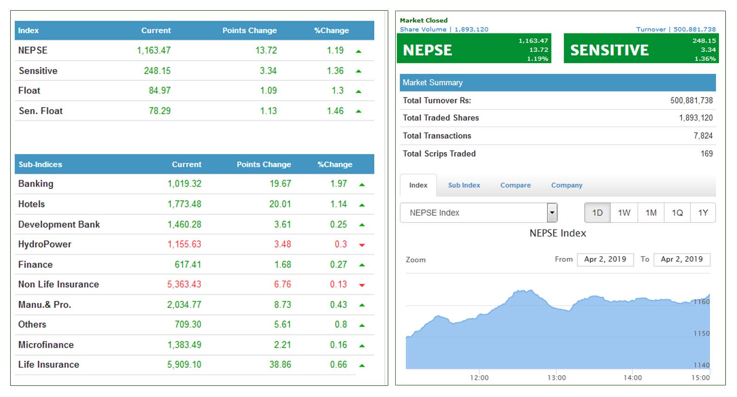Click the Total Transactions value 7,824

coord(703,136)
